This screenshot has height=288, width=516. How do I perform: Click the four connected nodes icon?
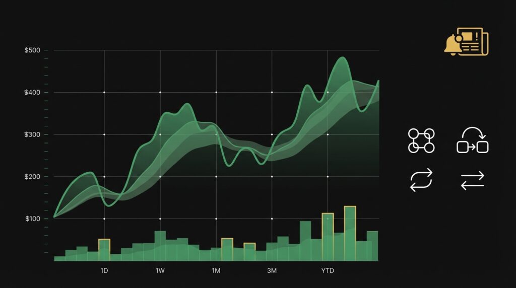pyautogui.click(x=421, y=140)
